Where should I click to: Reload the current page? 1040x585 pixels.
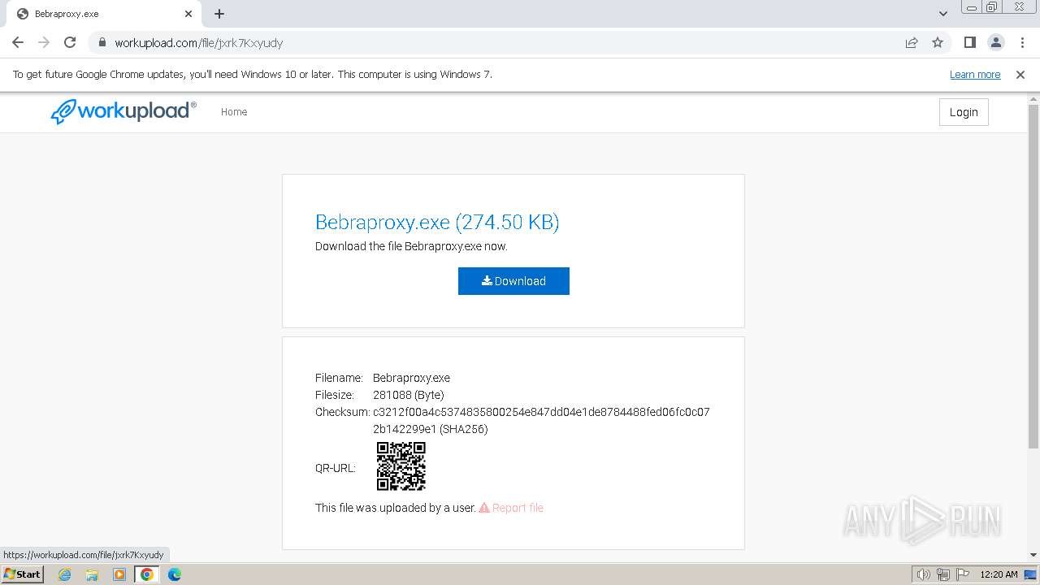coord(70,42)
